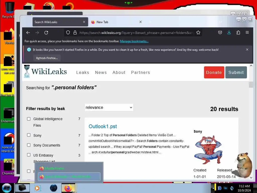The height and width of the screenshot is (193, 257).
Task: Open the Leaks menu
Action: tap(83, 72)
